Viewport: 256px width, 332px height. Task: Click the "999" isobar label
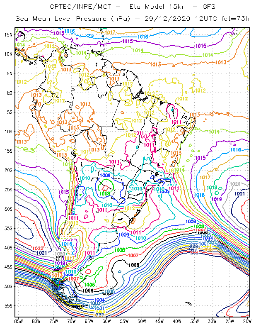(x=193, y=246)
